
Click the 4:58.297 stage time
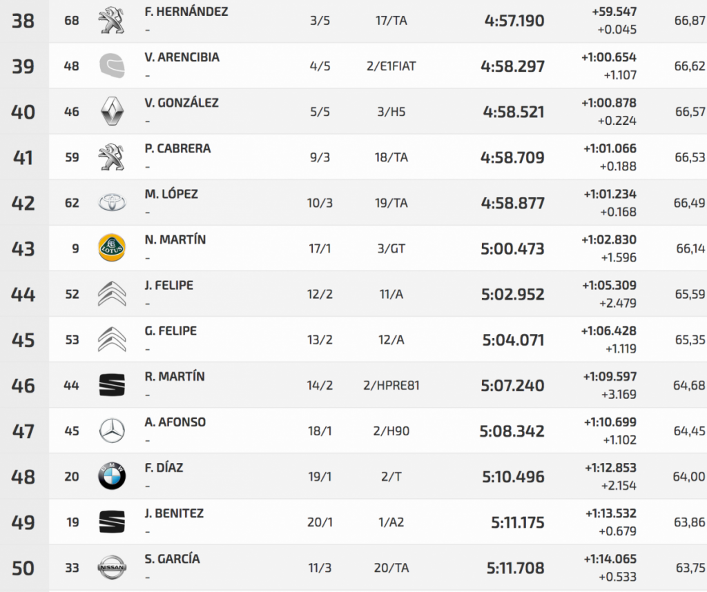(512, 66)
